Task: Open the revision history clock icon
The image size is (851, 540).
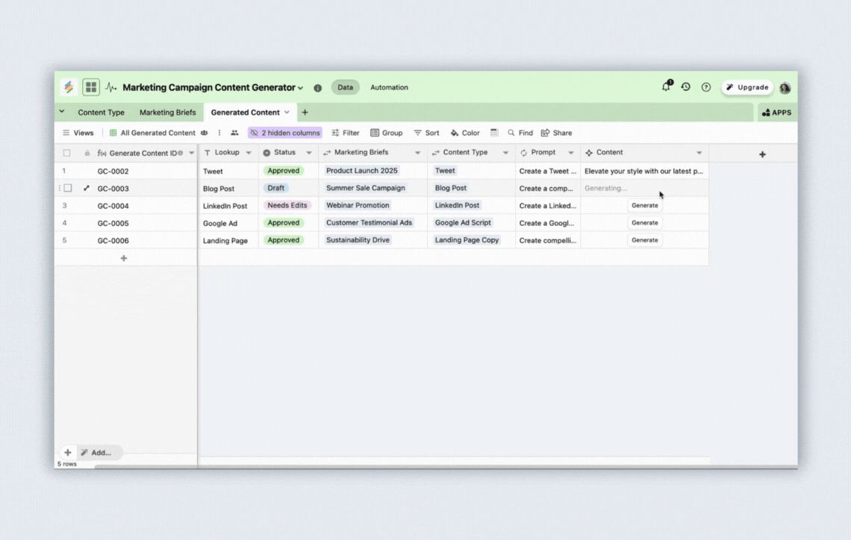Action: (685, 87)
